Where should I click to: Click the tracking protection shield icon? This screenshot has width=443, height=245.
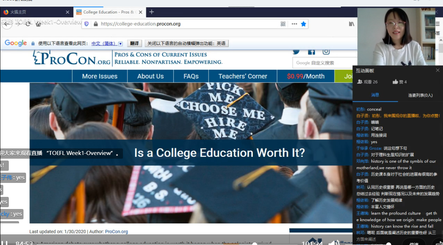pyautogui.click(x=87, y=24)
